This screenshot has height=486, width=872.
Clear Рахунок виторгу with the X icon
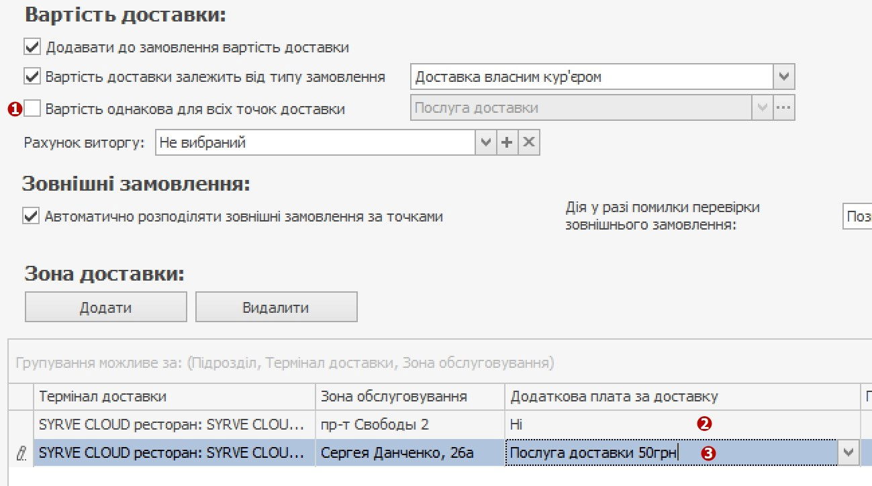tap(529, 143)
